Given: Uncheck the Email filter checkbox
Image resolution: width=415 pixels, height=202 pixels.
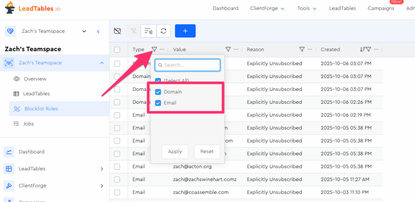Looking at the screenshot, I should point(158,103).
